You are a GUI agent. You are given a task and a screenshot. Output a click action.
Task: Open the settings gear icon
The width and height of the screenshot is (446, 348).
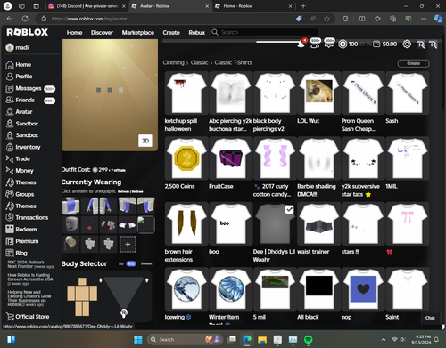pos(407,45)
